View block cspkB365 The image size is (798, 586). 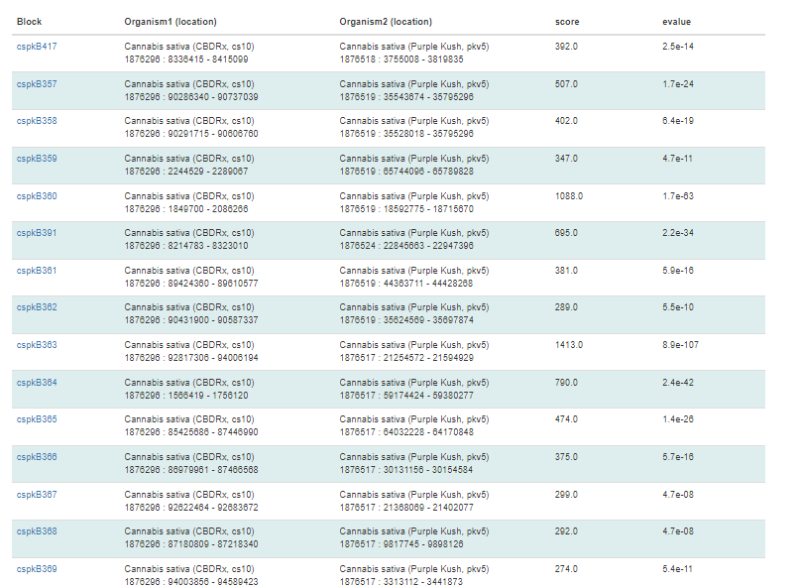(x=37, y=419)
